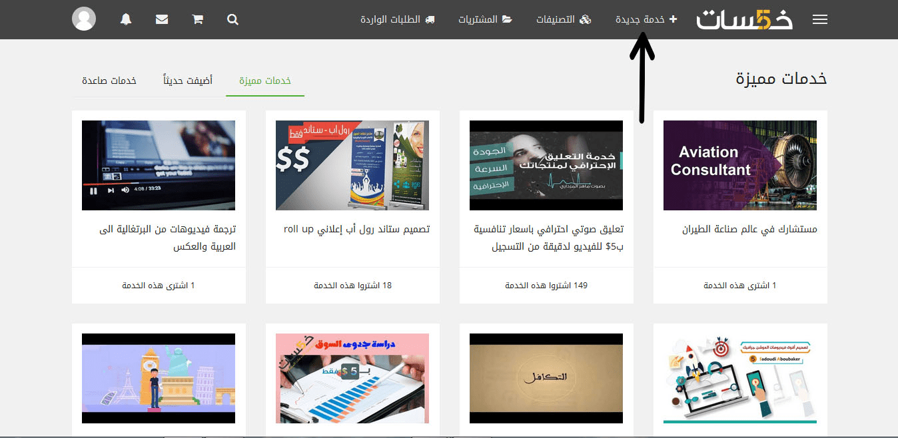
Task: Open the hamburger main menu
Action: pos(820,20)
